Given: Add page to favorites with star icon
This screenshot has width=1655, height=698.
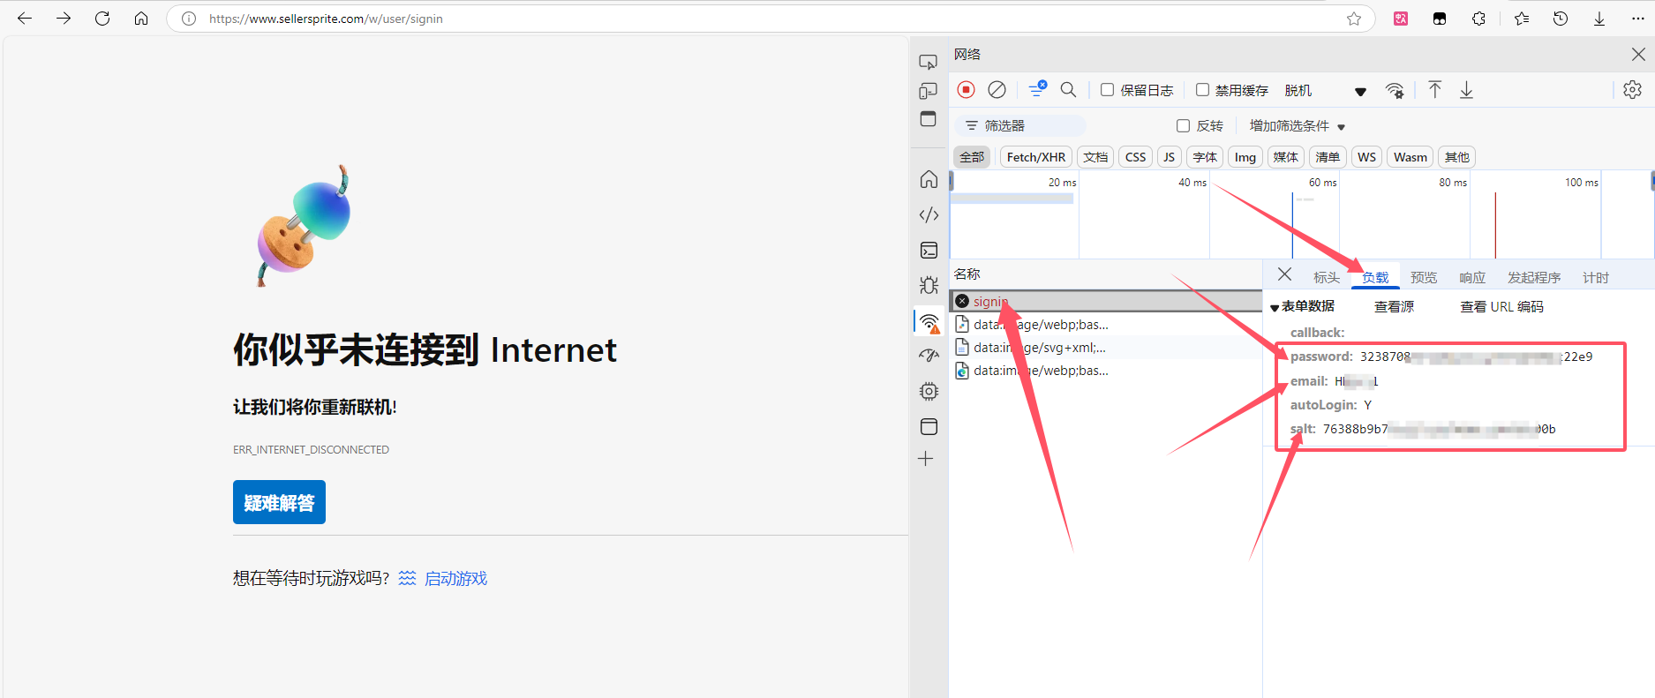Looking at the screenshot, I should [1354, 19].
